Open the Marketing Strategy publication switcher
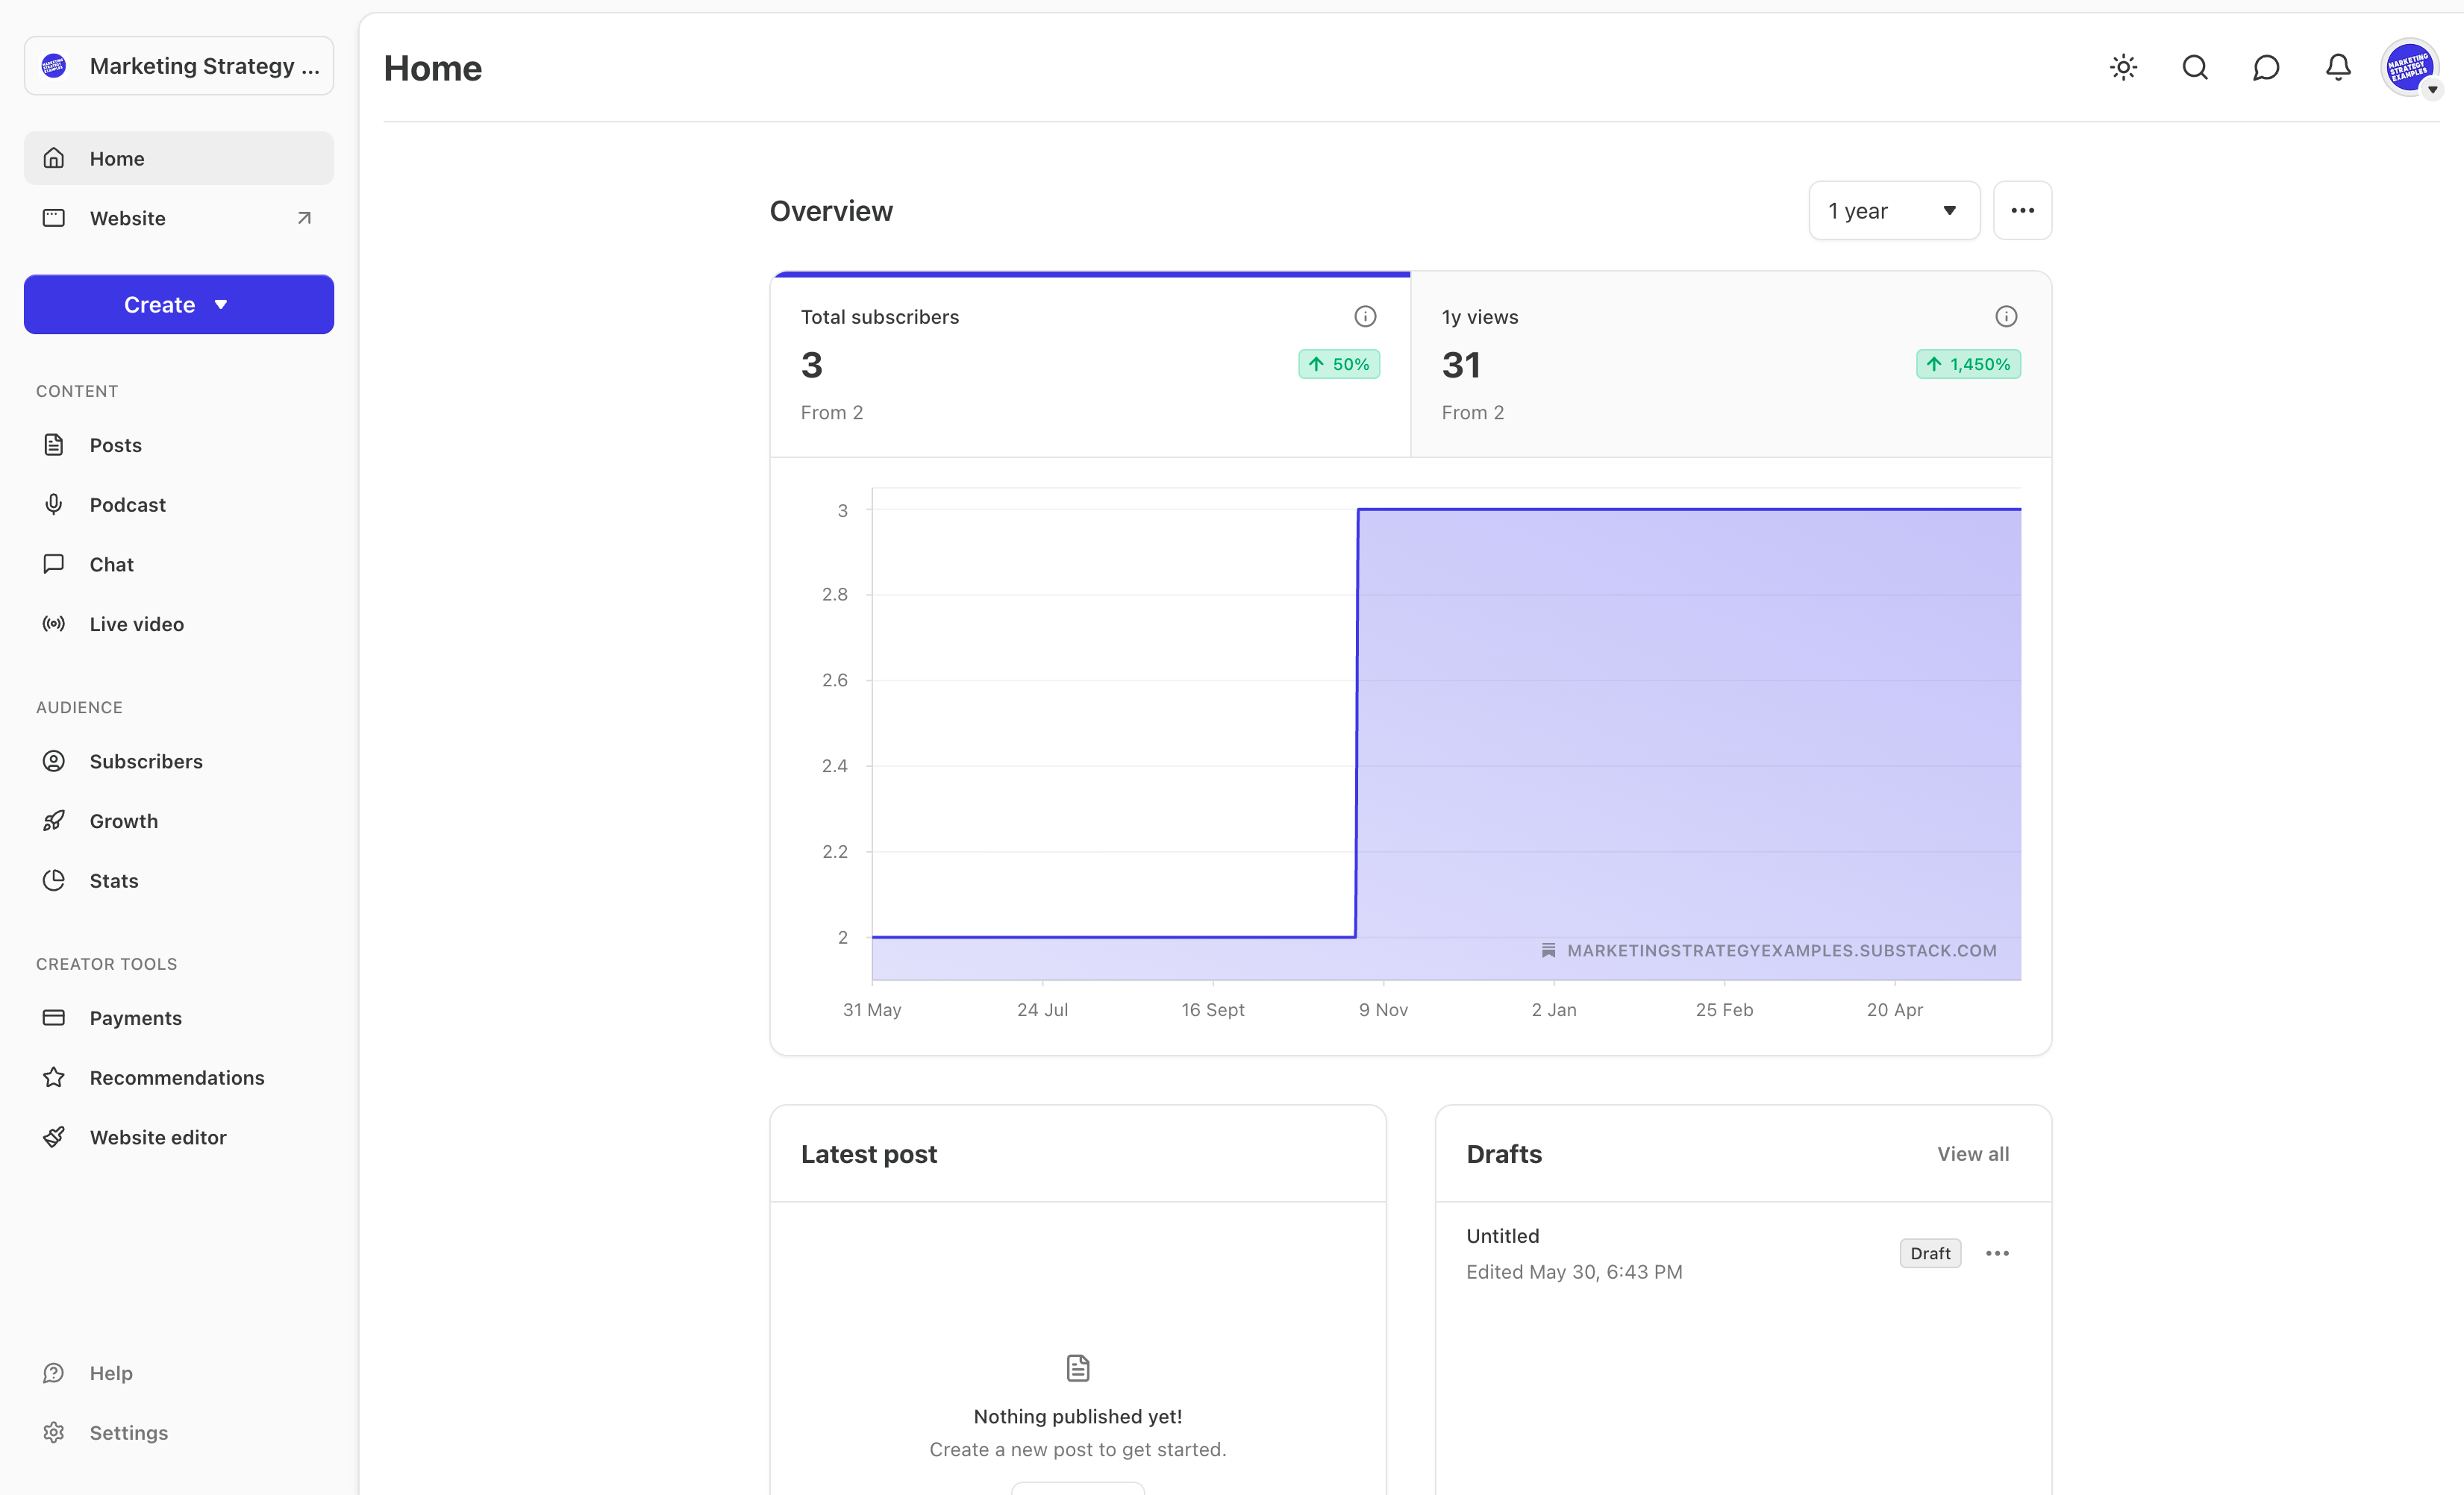This screenshot has height=1495, width=2464. [x=179, y=66]
